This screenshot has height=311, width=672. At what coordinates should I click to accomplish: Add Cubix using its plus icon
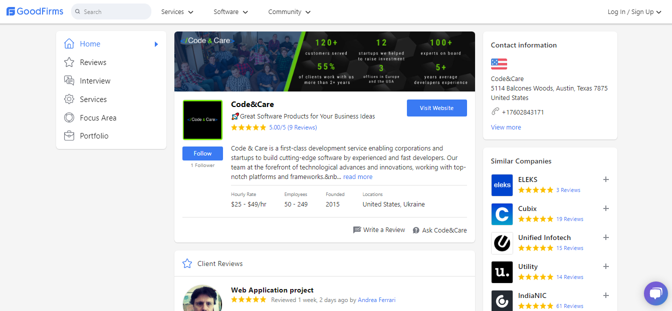(x=606, y=208)
